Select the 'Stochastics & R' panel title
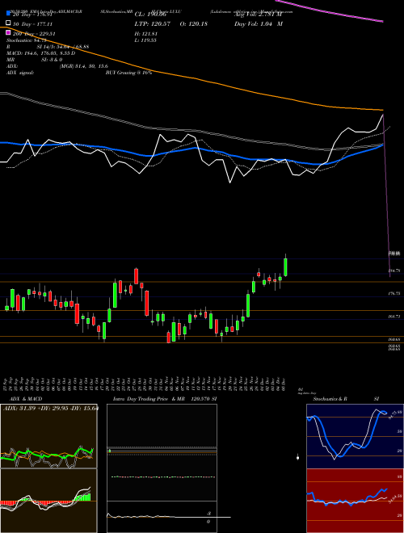Screen dimensions: 404x533 [x=330, y=399]
